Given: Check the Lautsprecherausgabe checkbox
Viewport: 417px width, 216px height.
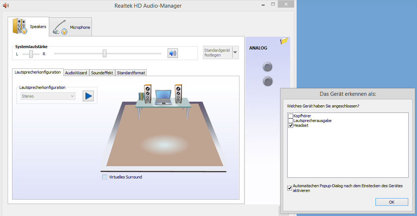Looking at the screenshot, I should (x=291, y=121).
